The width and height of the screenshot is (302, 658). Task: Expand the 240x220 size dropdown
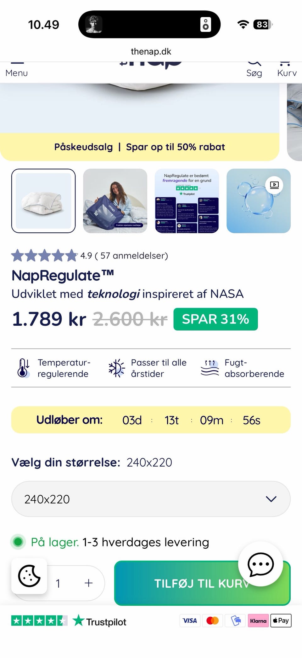point(150,499)
